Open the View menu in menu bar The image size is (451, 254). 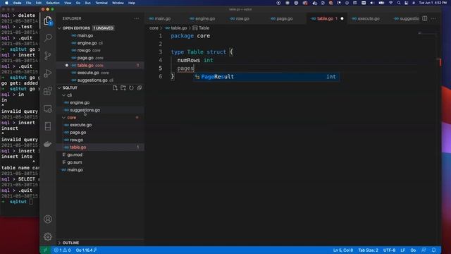point(68,3)
